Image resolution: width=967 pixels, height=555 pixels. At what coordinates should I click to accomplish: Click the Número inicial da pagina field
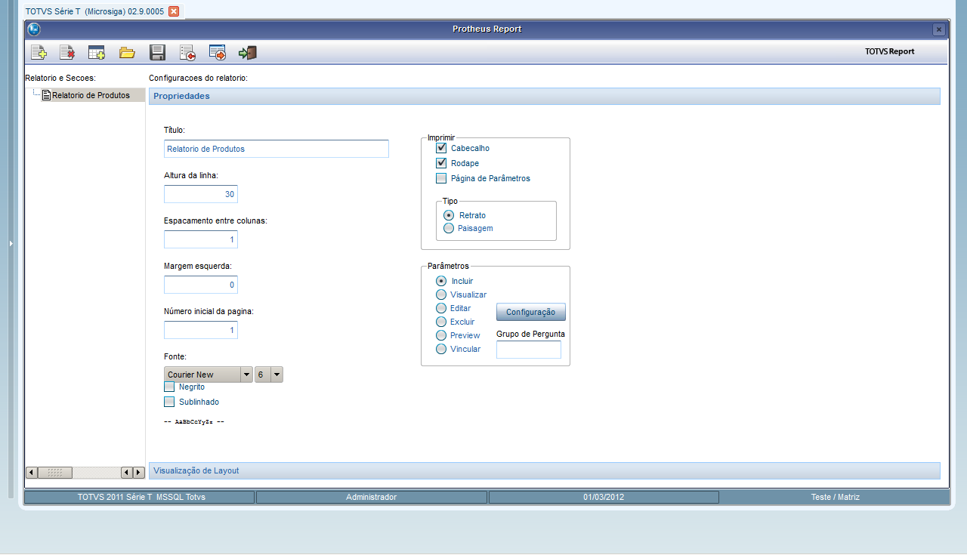click(x=201, y=330)
